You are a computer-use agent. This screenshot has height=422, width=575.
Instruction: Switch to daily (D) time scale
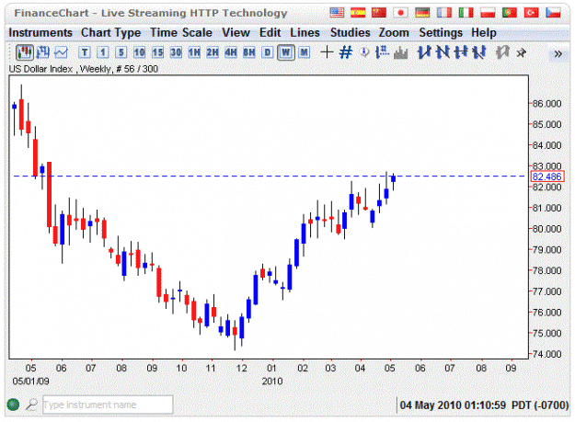coord(268,52)
